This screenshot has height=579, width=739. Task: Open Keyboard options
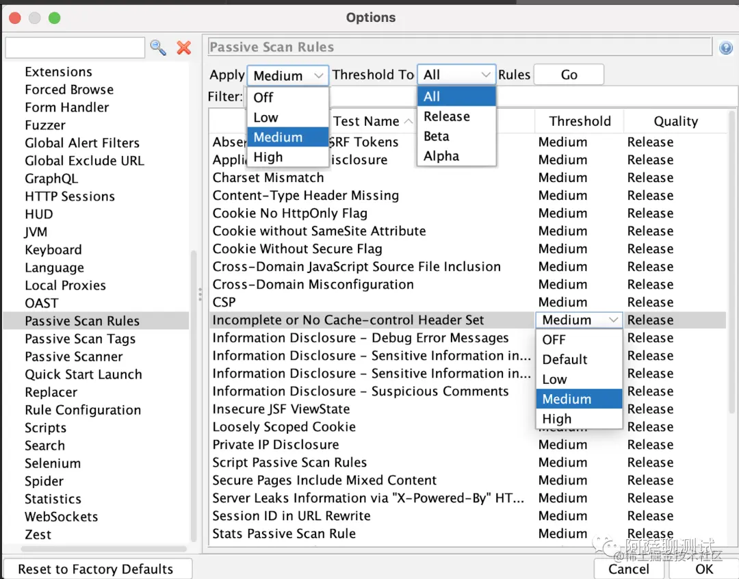click(x=53, y=250)
